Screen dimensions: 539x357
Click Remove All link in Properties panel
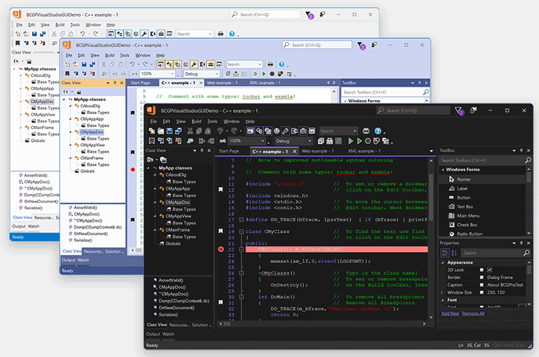click(x=473, y=313)
